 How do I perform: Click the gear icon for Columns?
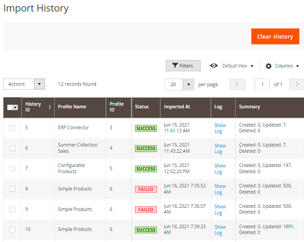pyautogui.click(x=268, y=66)
